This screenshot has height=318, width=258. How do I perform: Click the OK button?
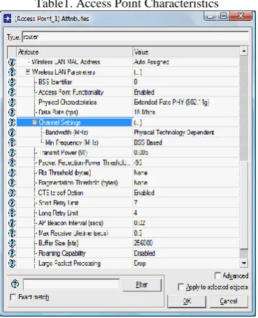click(187, 301)
